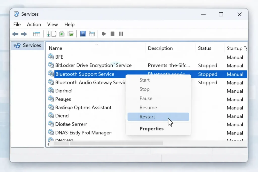
Task: Pause the service with the pause toolbar icon
Action: coord(121,33)
